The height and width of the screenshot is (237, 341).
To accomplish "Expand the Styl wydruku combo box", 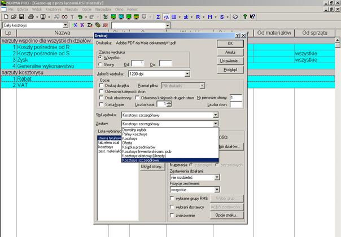I will (216, 115).
